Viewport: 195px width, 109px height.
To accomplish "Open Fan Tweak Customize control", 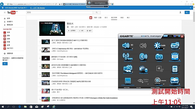I will (x=160, y=82).
